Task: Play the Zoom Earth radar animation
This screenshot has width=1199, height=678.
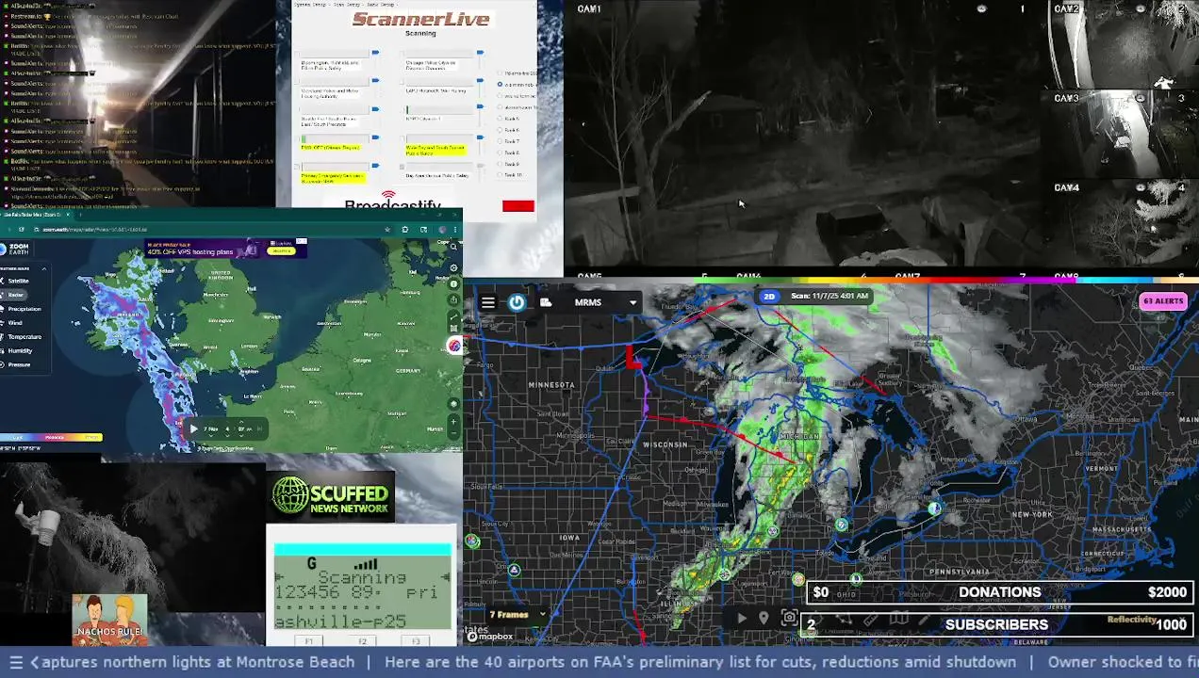Action: 193,428
